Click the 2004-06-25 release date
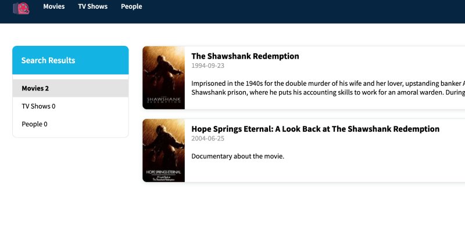The width and height of the screenshot is (465, 232). 208,139
